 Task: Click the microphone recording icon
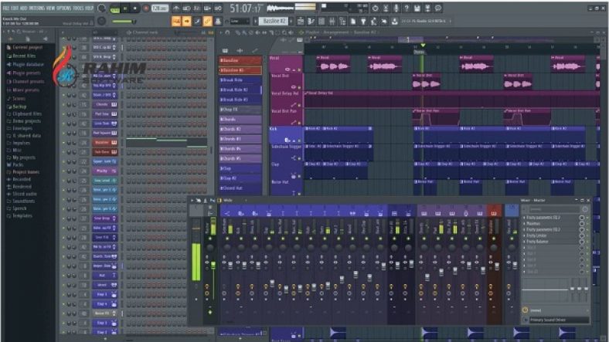click(x=396, y=8)
